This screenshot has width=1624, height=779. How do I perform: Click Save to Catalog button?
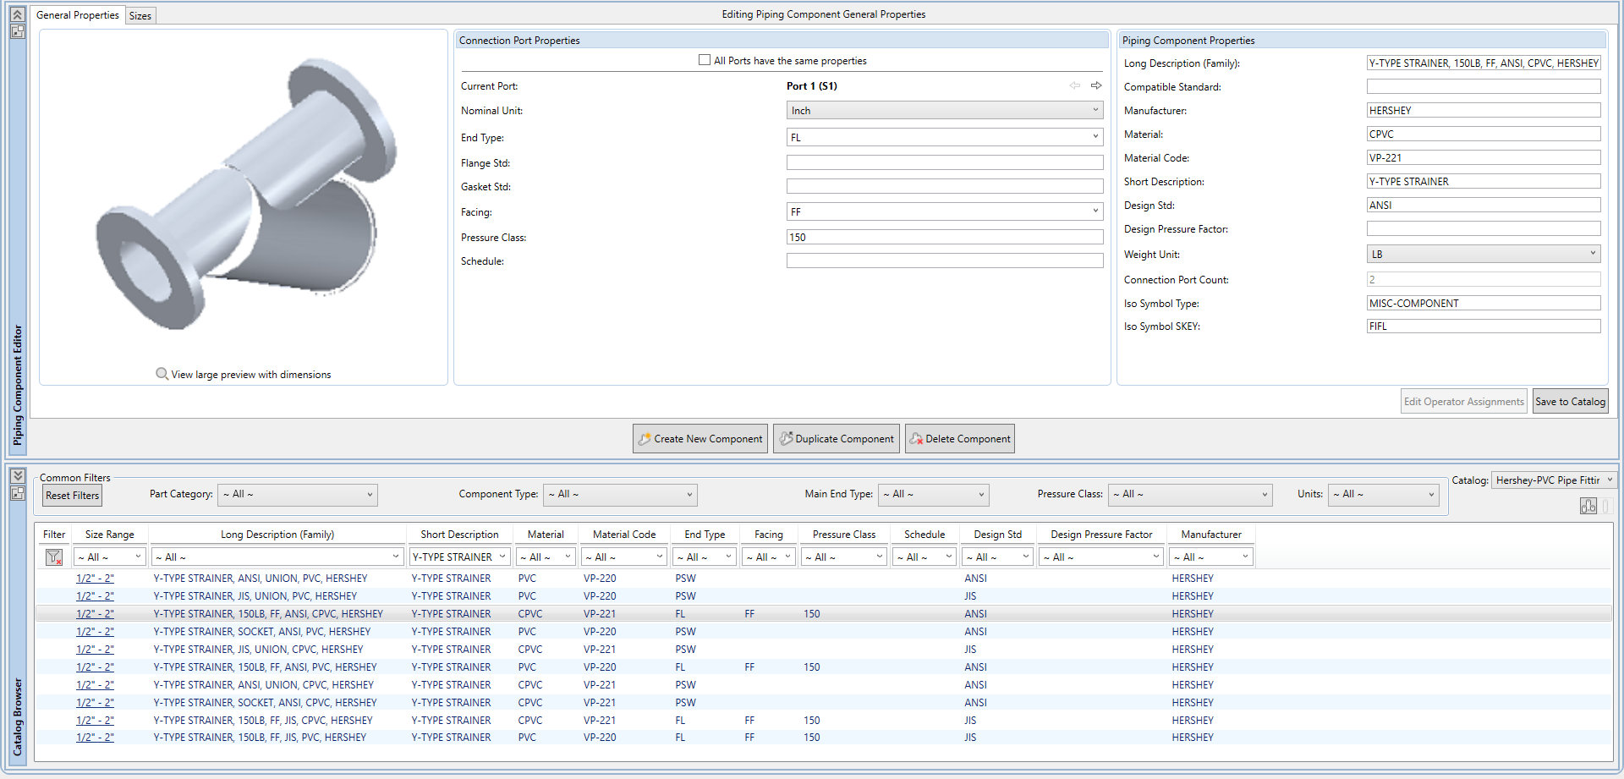click(x=1570, y=402)
